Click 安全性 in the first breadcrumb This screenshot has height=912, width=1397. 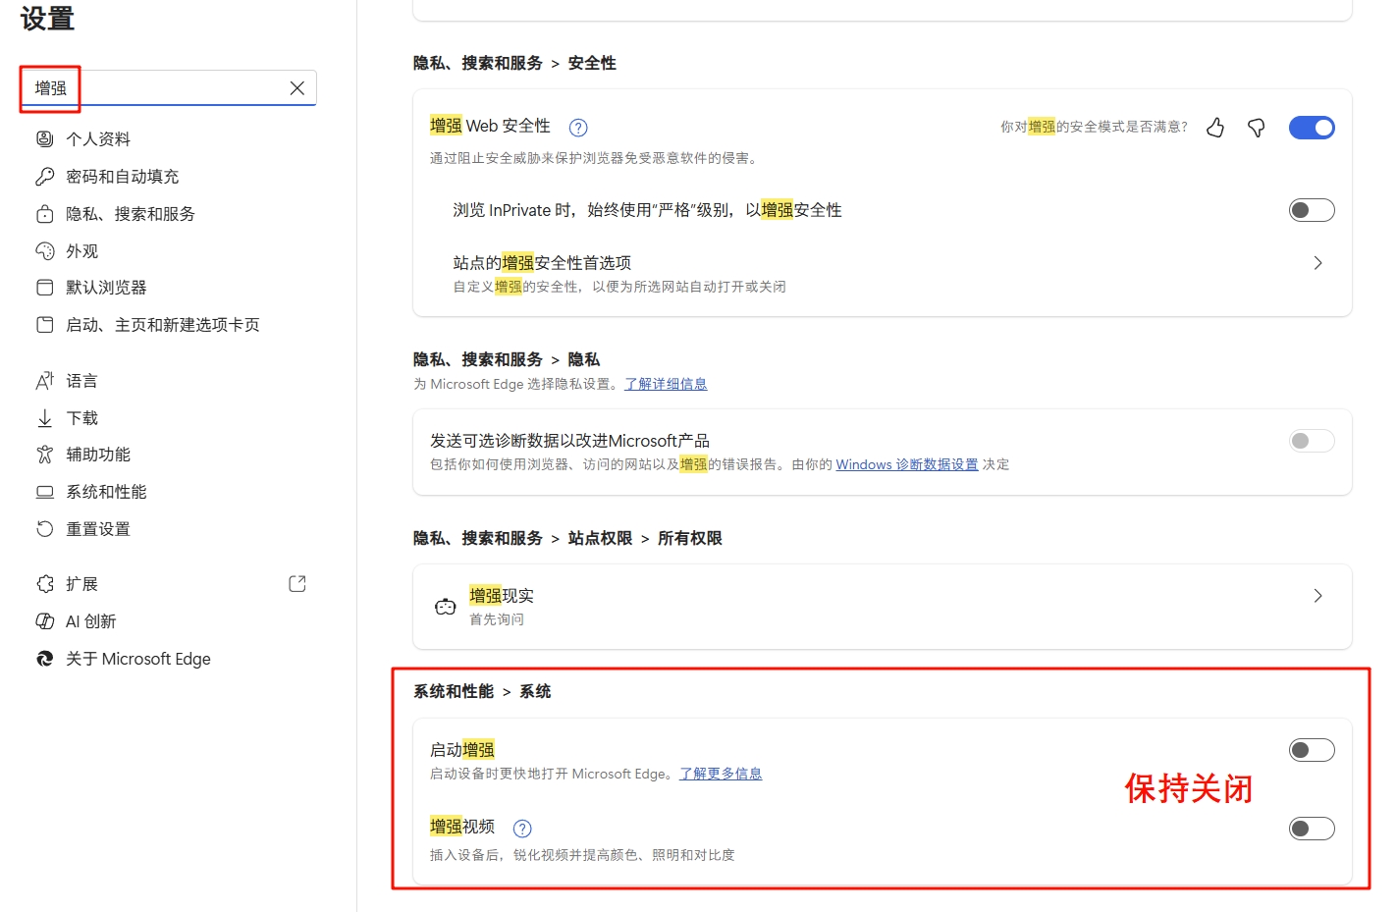(592, 63)
